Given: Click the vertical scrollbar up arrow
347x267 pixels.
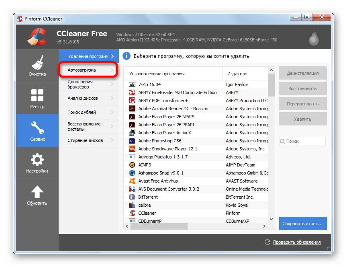Looking at the screenshot, I should 271,70.
